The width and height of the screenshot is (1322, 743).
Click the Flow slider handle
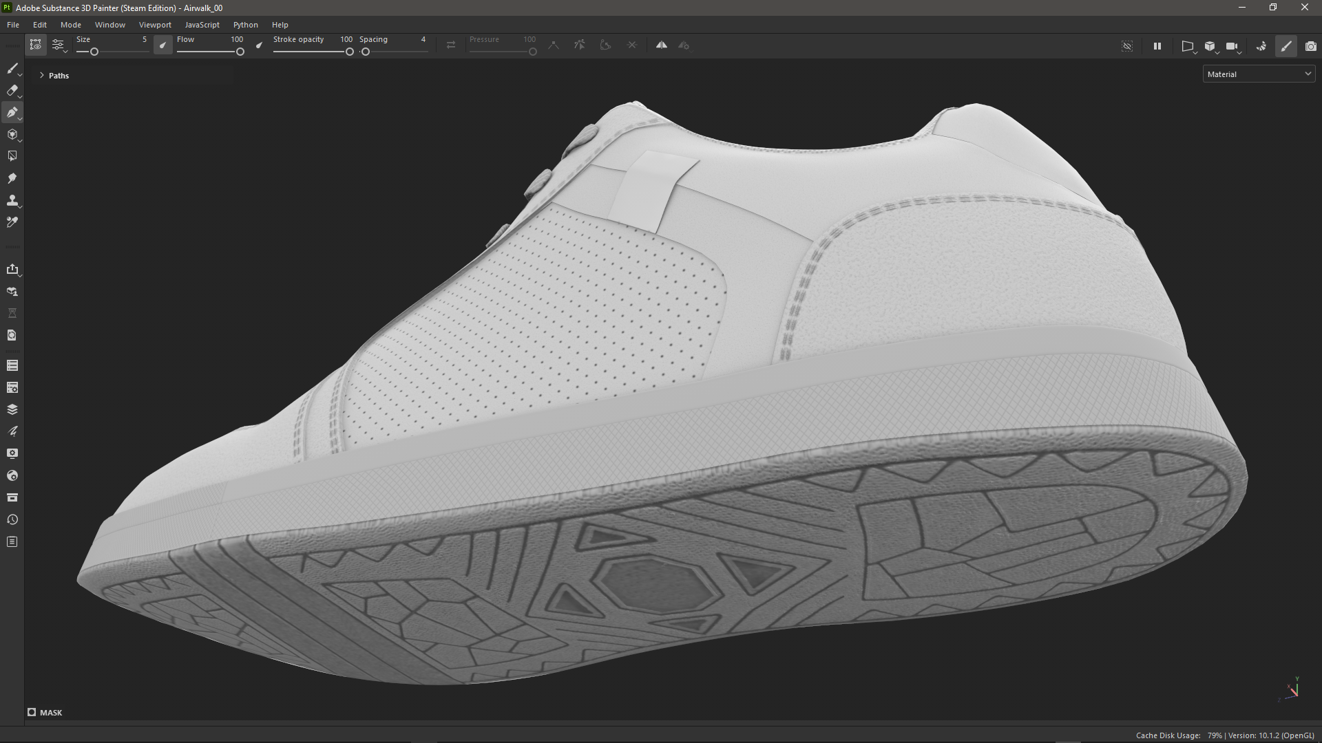point(240,52)
